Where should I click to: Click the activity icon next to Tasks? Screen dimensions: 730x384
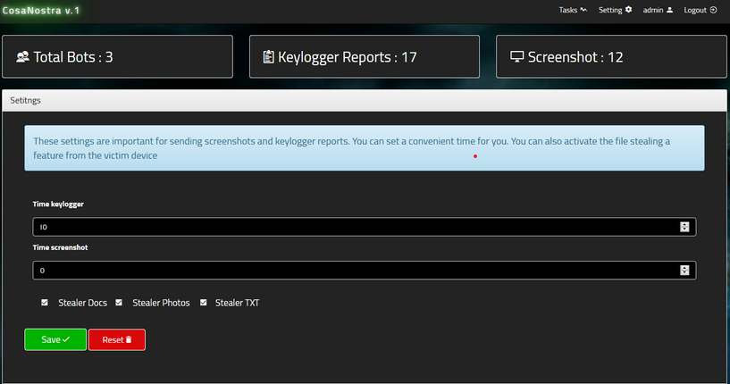[x=583, y=10]
